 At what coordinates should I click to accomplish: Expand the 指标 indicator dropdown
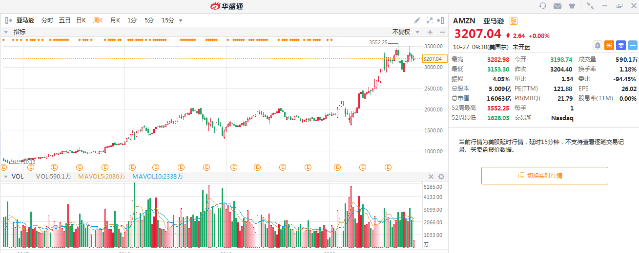(6, 32)
